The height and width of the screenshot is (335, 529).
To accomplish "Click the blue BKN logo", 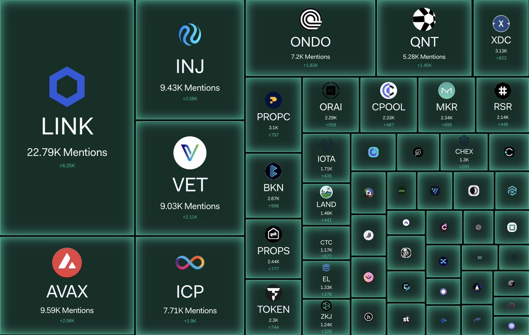I will click(x=273, y=171).
